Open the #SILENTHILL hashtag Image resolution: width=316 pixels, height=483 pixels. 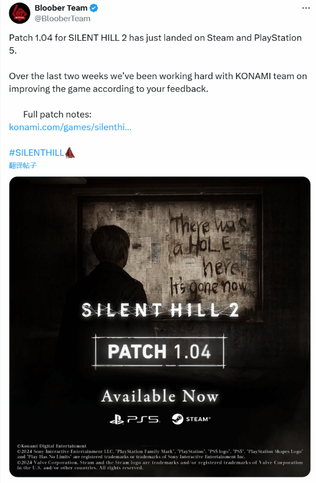point(36,153)
